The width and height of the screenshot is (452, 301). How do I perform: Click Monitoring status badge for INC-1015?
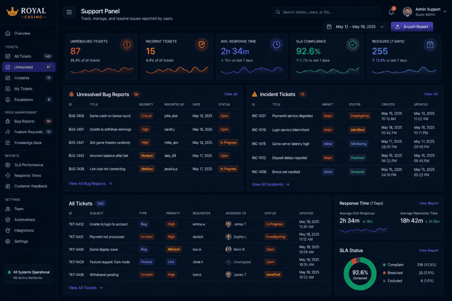click(358, 144)
